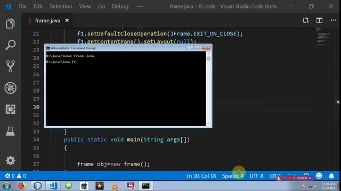Click the VS Code logo icon

pyautogui.click(x=8, y=6)
